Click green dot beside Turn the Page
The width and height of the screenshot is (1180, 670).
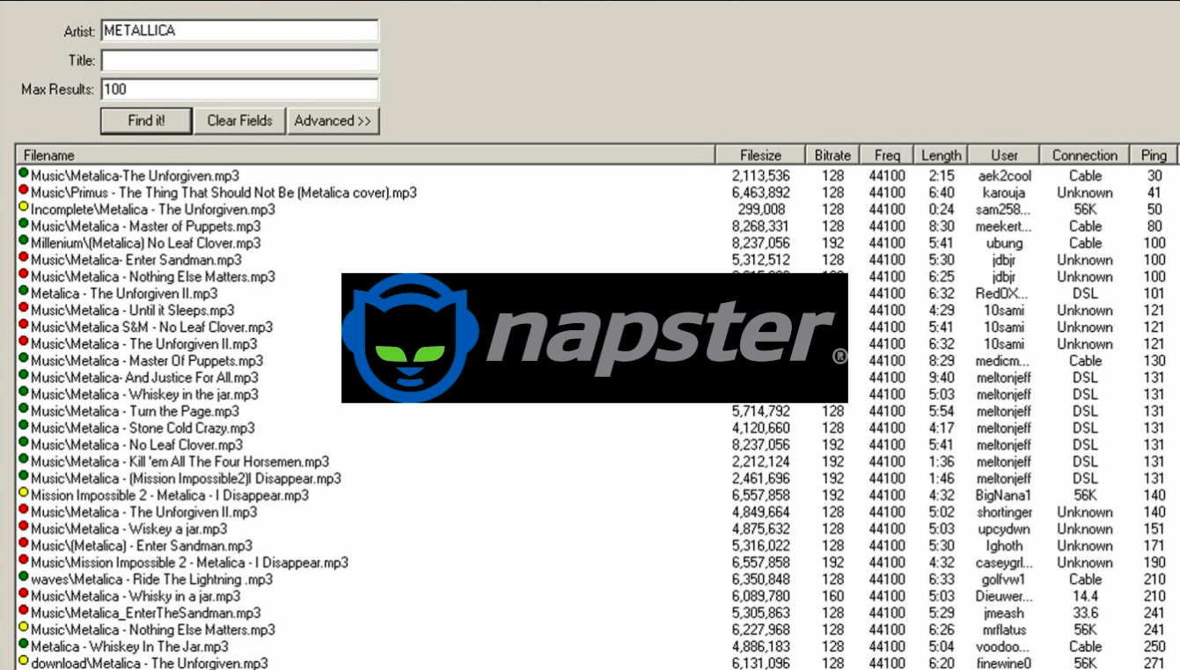pos(24,409)
